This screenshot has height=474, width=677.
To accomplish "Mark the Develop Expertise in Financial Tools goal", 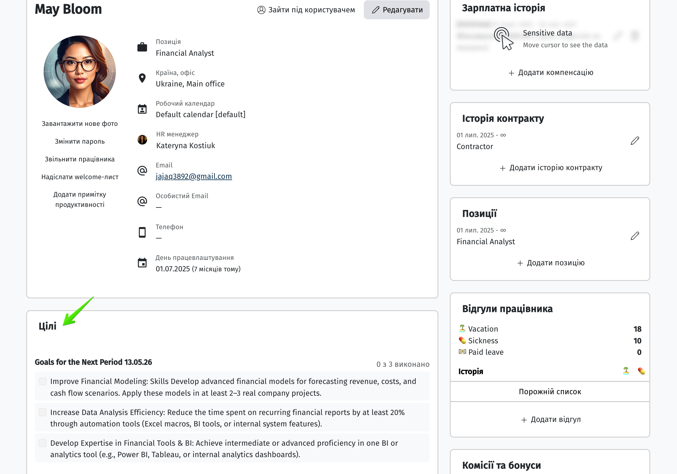I will pyautogui.click(x=43, y=443).
